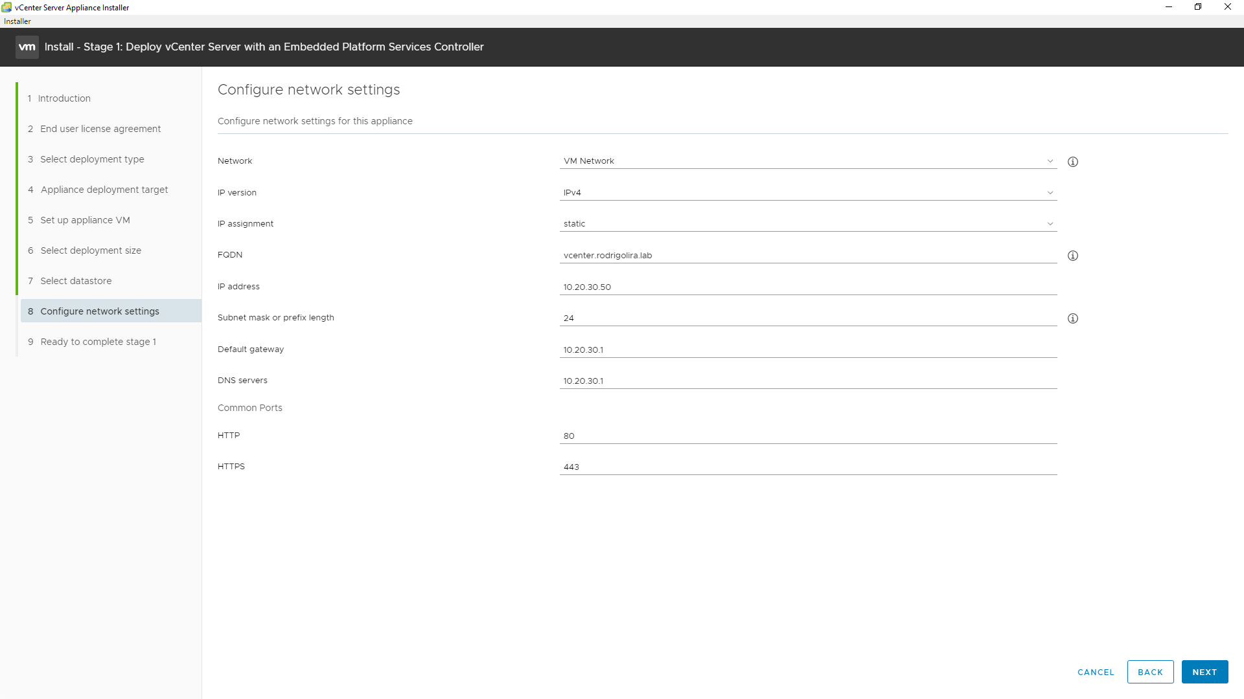Image resolution: width=1244 pixels, height=699 pixels.
Task: Click the VMware vm logo in header
Action: point(27,47)
